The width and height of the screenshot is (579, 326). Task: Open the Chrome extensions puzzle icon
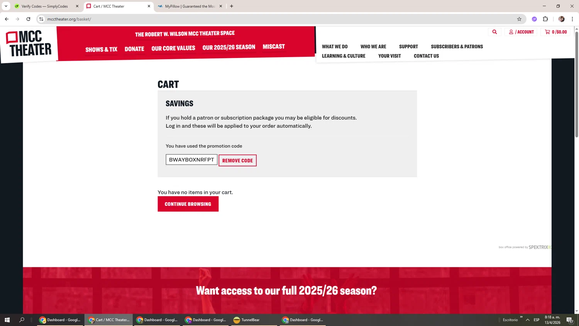[x=545, y=19]
